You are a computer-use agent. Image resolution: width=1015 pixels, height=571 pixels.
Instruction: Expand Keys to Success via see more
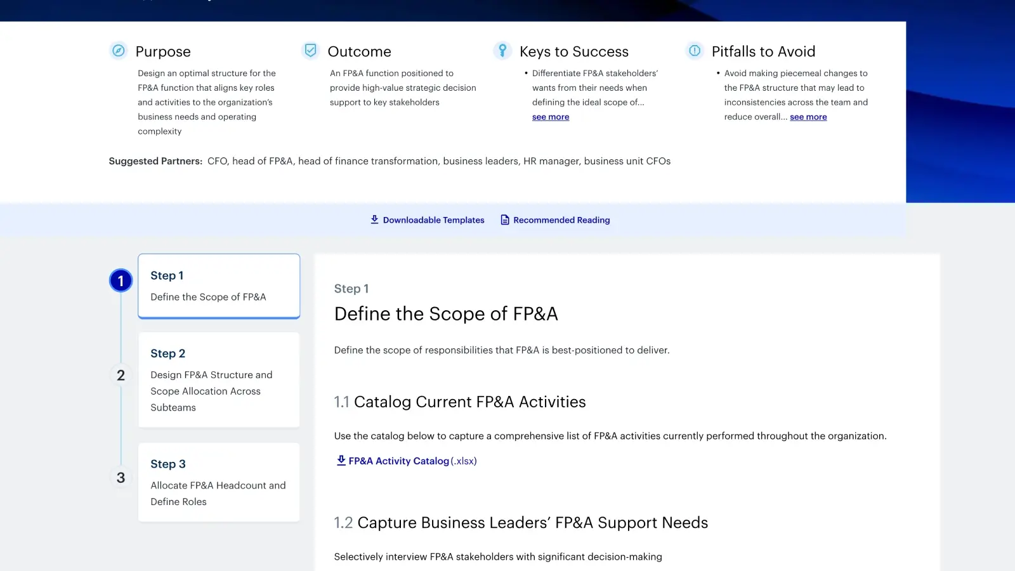pos(550,117)
